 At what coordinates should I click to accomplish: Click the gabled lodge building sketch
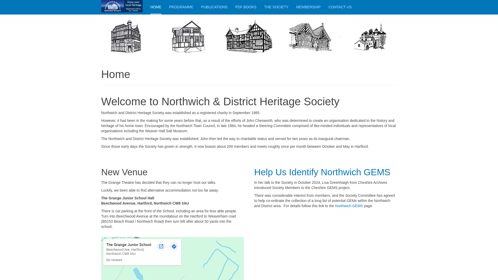[310, 37]
